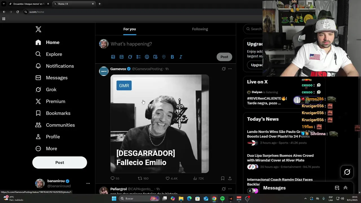
Task: Open the Peñargrol profile link
Action: pyautogui.click(x=118, y=189)
